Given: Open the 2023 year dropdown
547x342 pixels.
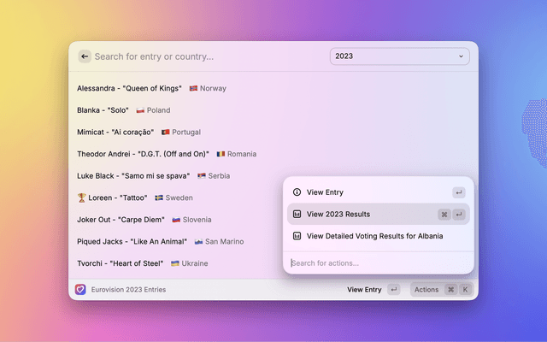Looking at the screenshot, I should tap(399, 56).
